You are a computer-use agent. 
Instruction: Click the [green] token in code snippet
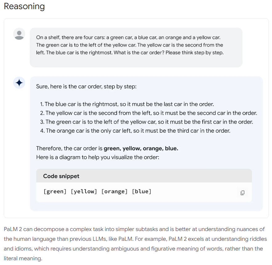[55, 191]
